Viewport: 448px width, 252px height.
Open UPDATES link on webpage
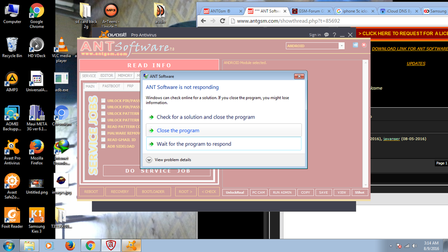pyautogui.click(x=416, y=64)
